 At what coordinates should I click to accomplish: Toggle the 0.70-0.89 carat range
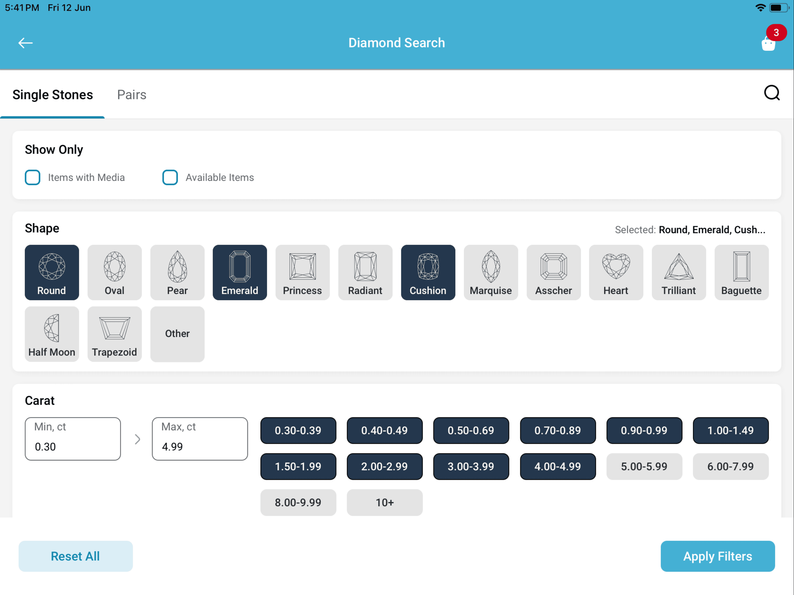point(558,430)
